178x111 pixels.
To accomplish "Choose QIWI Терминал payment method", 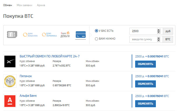I will [x=49, y=35].
